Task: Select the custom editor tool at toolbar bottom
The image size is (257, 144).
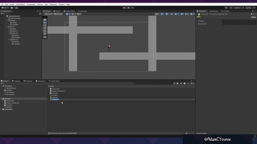Action: (45, 37)
